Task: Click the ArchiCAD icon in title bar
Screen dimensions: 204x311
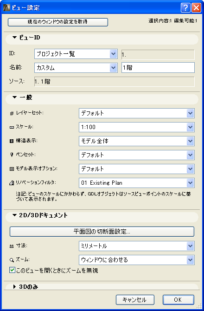Action: [6, 8]
